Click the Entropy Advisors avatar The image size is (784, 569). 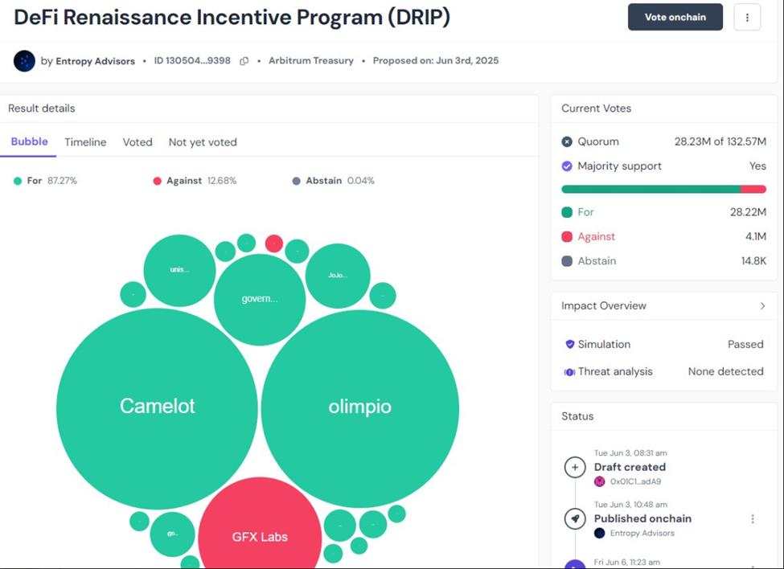(24, 60)
